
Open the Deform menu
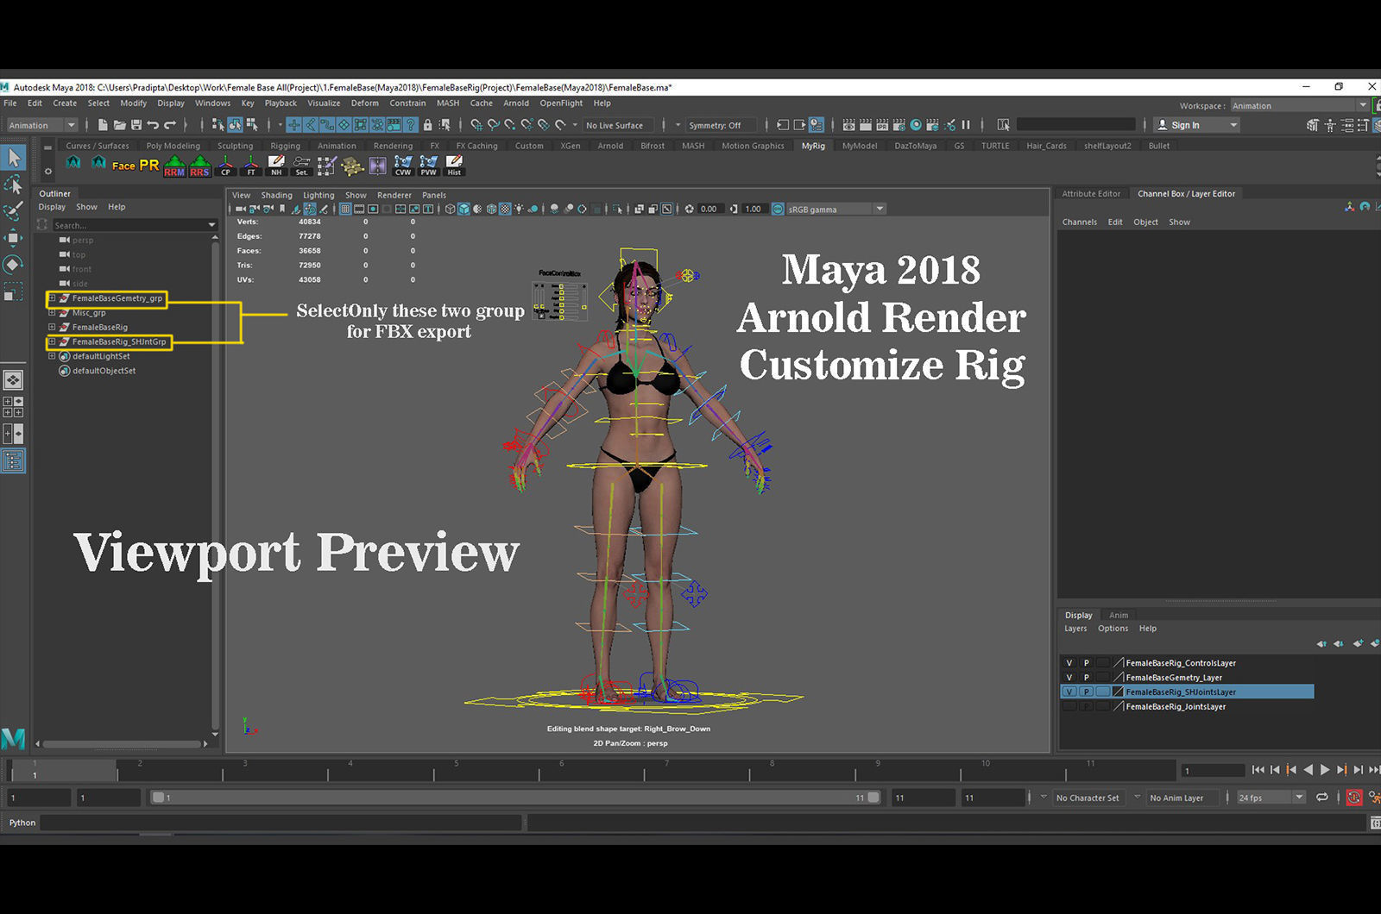point(364,103)
